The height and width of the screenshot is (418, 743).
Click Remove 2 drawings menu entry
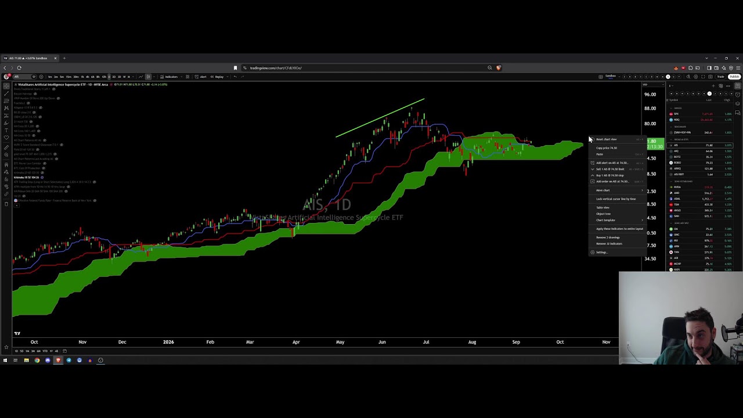(618, 237)
